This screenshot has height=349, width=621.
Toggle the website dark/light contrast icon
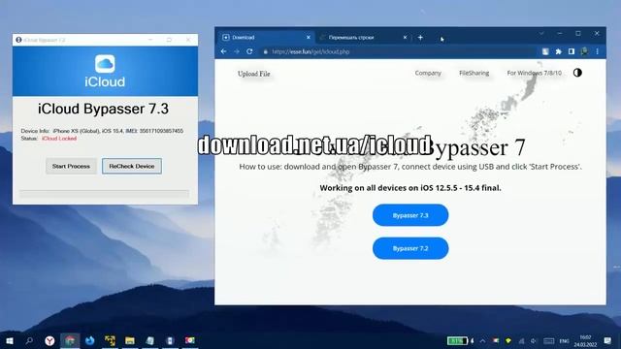577,73
